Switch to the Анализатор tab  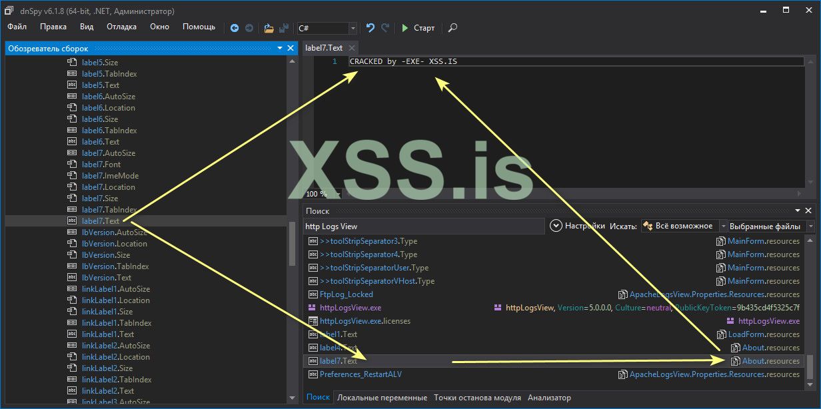549,398
